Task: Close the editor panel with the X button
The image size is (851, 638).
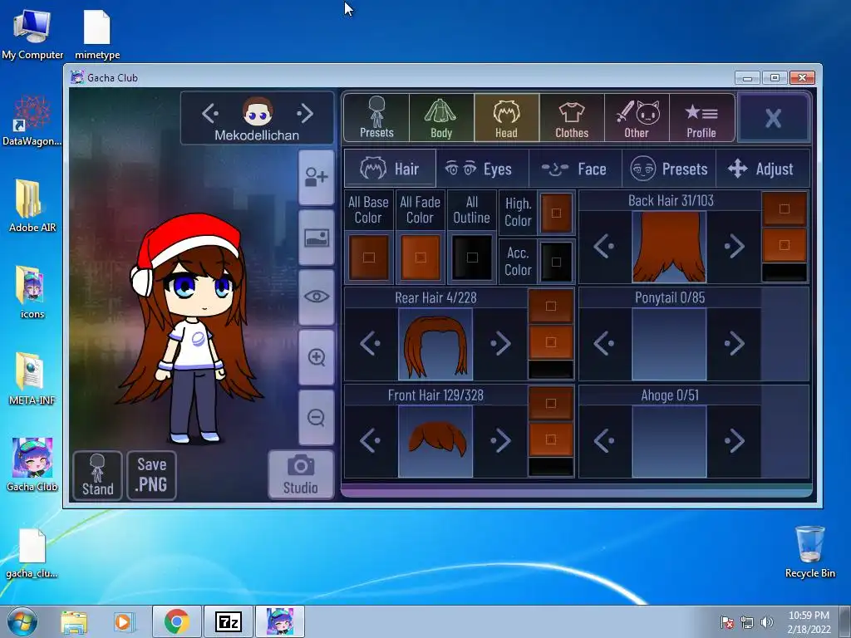Action: coord(774,118)
